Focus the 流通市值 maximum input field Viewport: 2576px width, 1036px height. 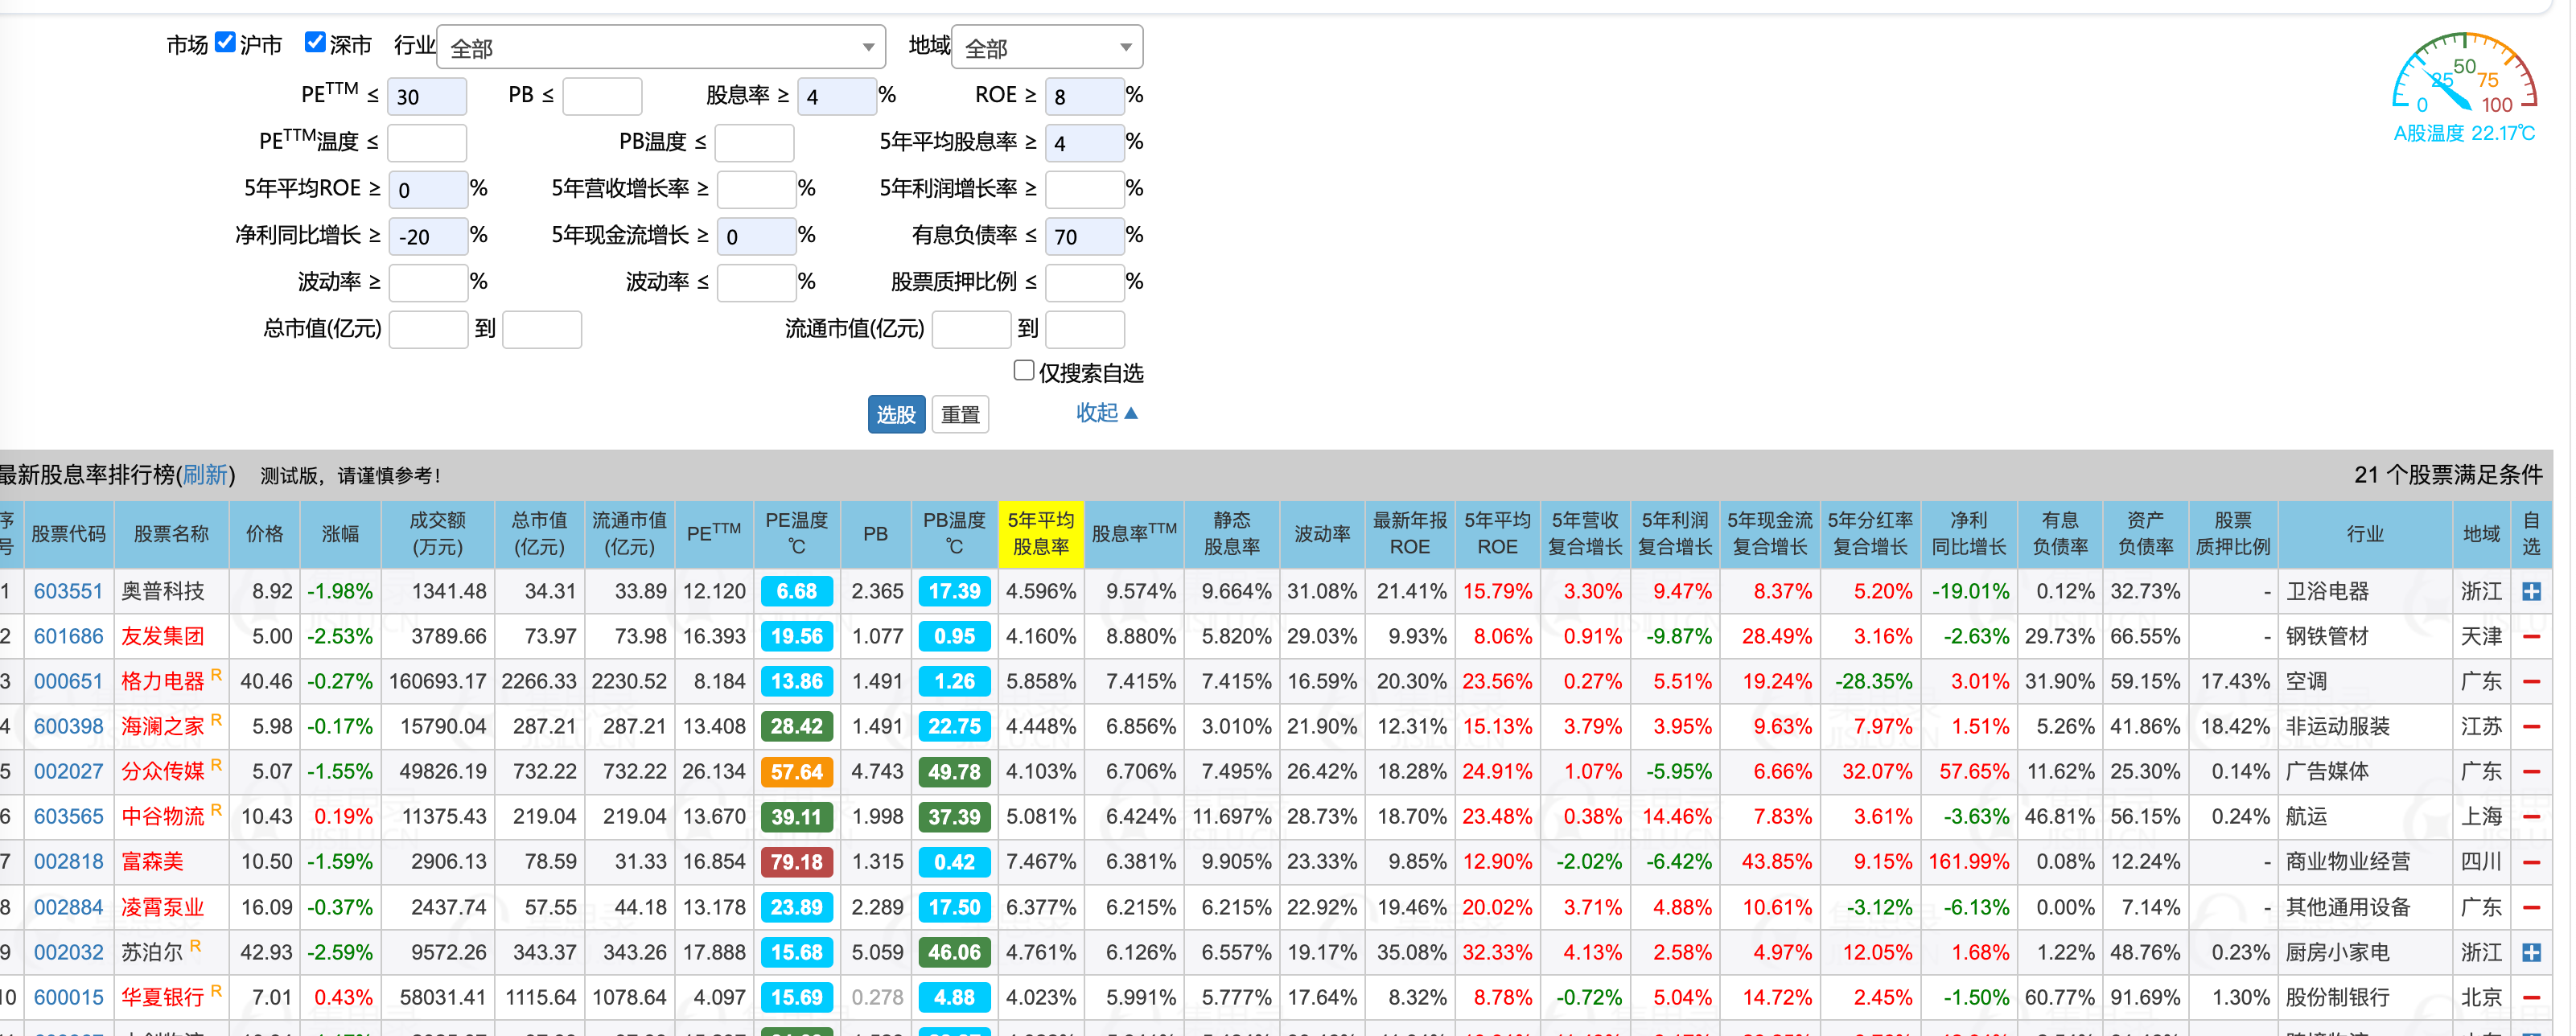click(1086, 329)
